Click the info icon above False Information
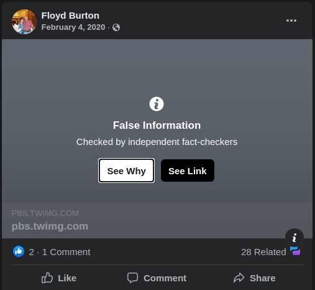The width and height of the screenshot is (315, 290). 157,104
